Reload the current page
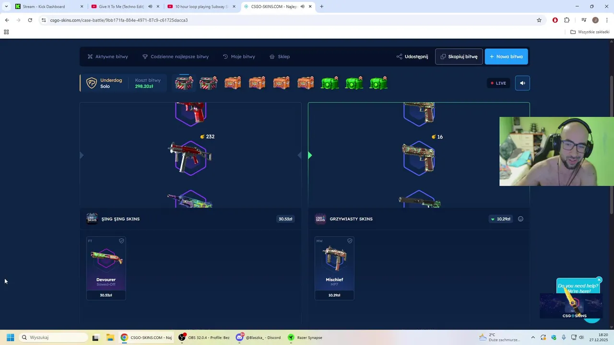The width and height of the screenshot is (614, 345). tap(30, 20)
